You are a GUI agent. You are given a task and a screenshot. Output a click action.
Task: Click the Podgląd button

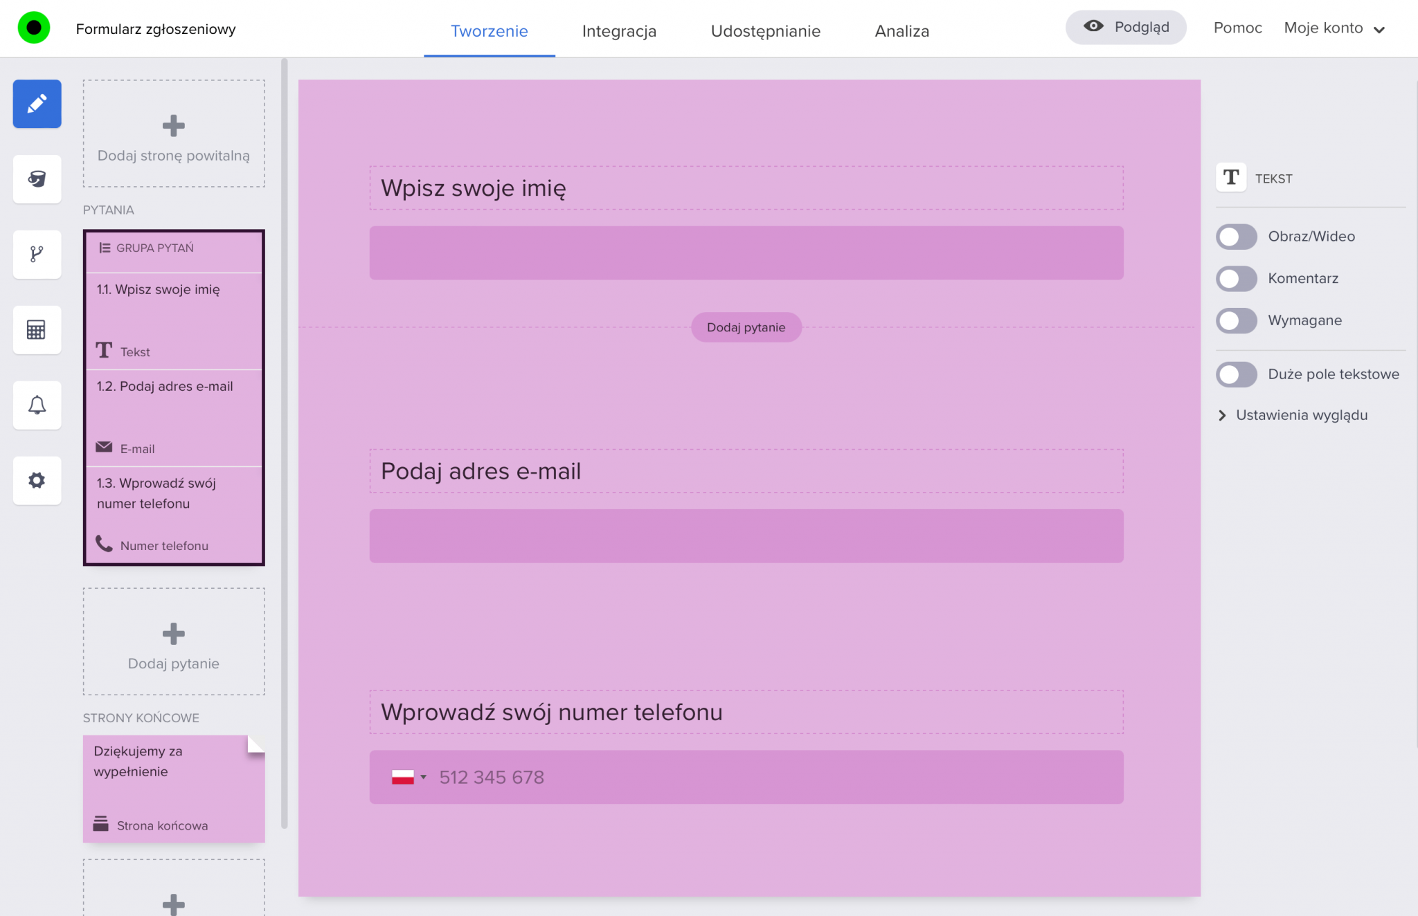[1126, 27]
